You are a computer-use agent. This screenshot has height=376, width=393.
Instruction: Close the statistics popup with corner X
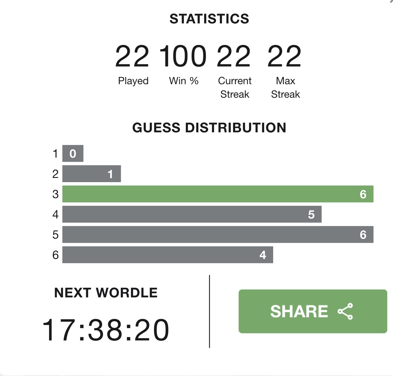pyautogui.click(x=391, y=2)
